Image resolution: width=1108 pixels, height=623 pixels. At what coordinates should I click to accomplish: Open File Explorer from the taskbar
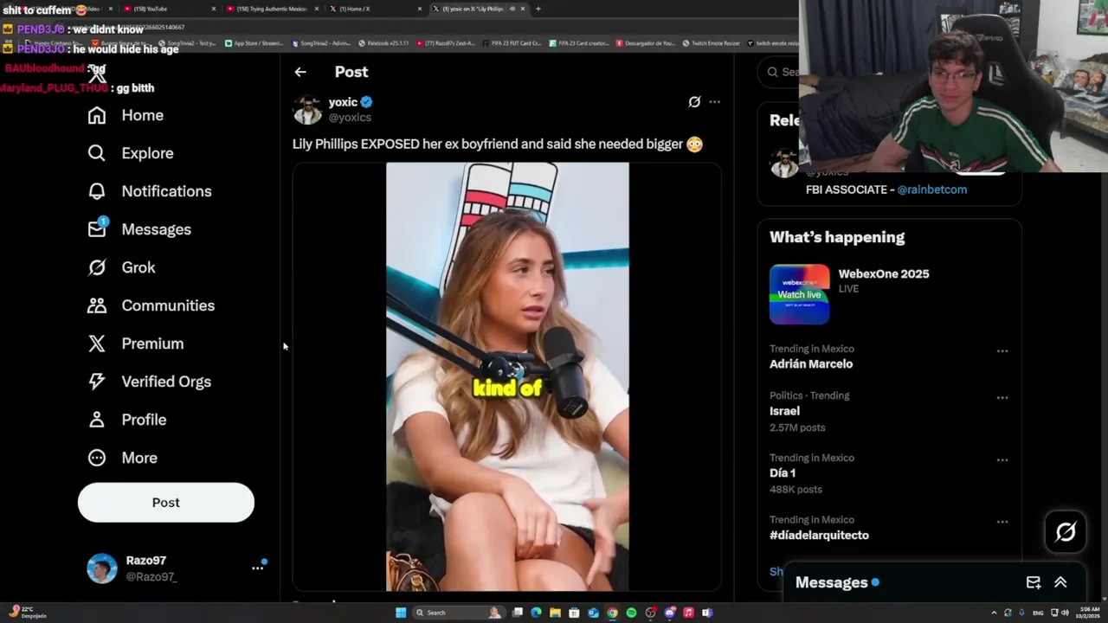coord(556,613)
